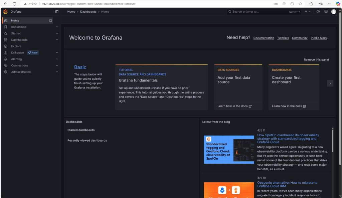Open the user profile avatar
The width and height of the screenshot is (342, 198).
(334, 12)
